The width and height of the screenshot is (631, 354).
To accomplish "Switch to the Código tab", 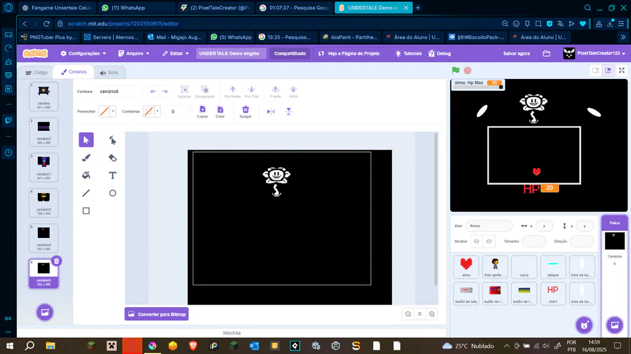I will pyautogui.click(x=36, y=73).
